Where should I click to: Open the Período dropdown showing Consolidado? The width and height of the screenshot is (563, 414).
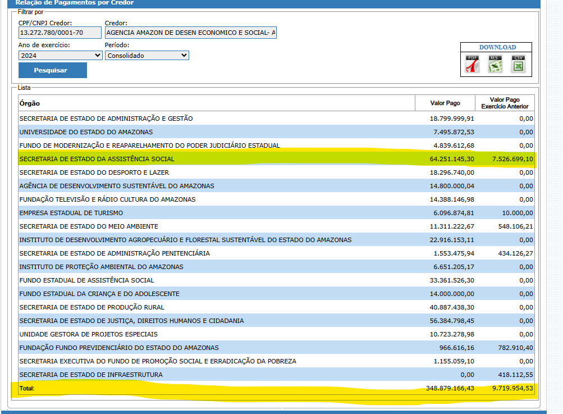click(147, 56)
